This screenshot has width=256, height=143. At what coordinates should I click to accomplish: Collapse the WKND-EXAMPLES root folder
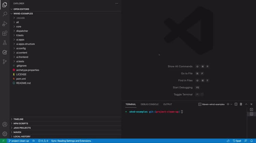click(x=65, y=14)
